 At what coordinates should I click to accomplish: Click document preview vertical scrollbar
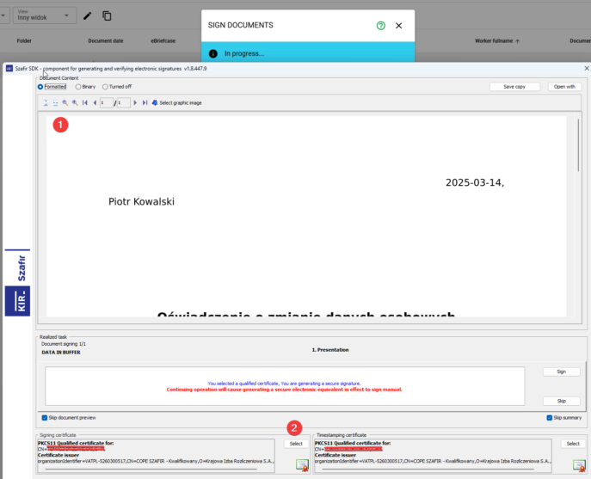tap(578, 145)
